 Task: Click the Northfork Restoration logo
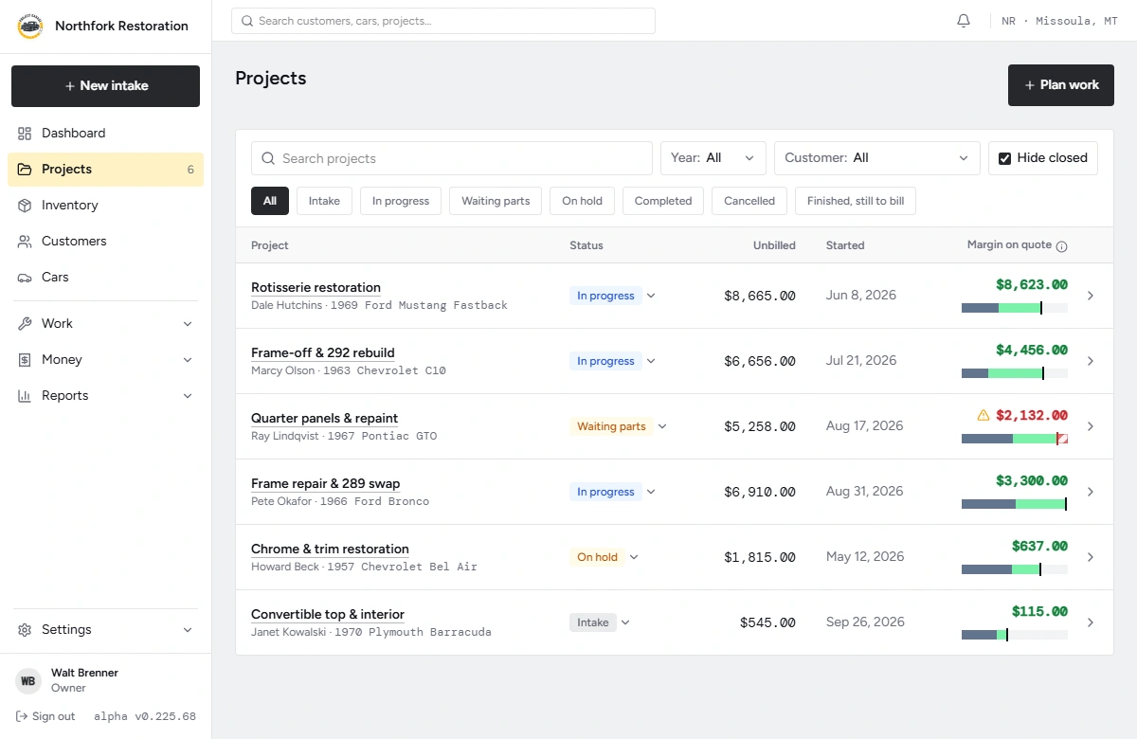[30, 27]
